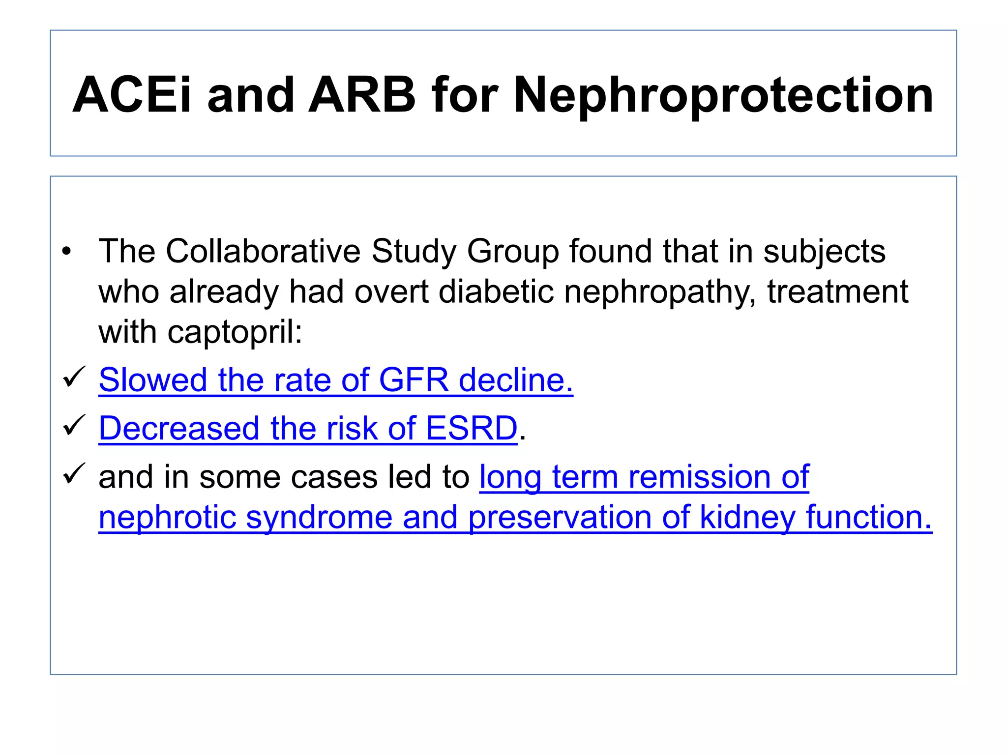The image size is (1007, 755).
Task: Click the checkmark beside "Decreased the risk"
Action: click(x=74, y=425)
